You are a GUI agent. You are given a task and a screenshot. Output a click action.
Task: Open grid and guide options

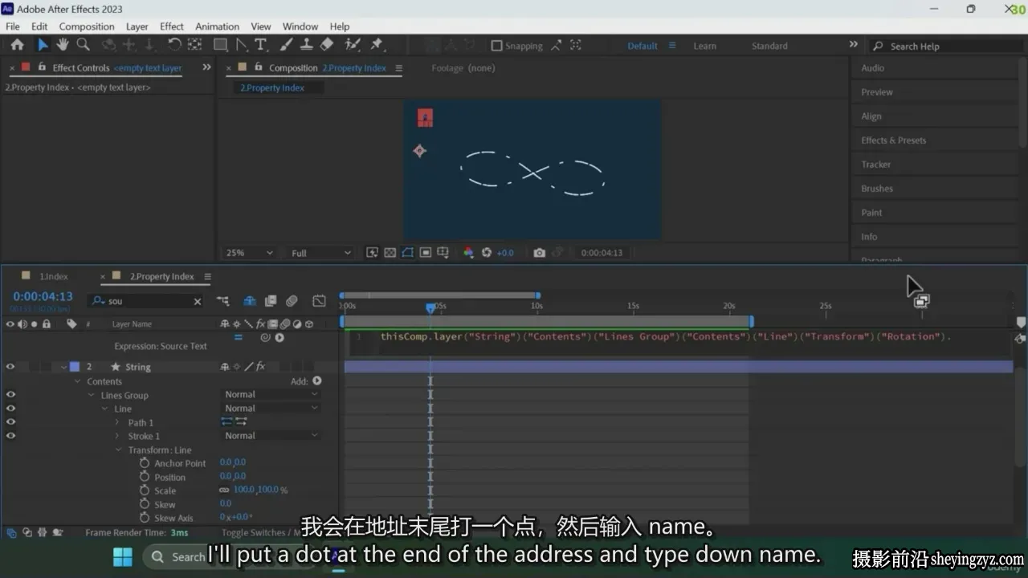(x=443, y=252)
